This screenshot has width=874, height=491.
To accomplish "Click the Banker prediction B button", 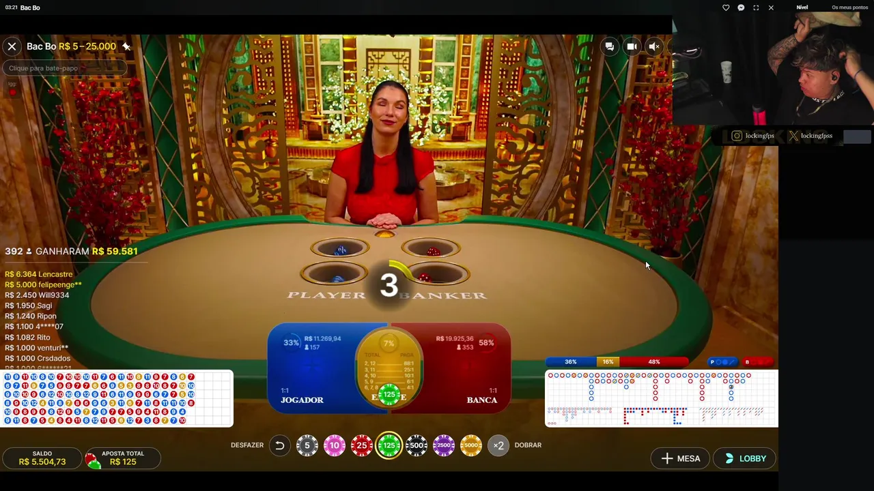I will (x=759, y=362).
